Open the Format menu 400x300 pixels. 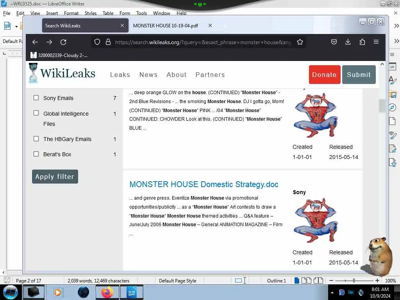[71, 13]
